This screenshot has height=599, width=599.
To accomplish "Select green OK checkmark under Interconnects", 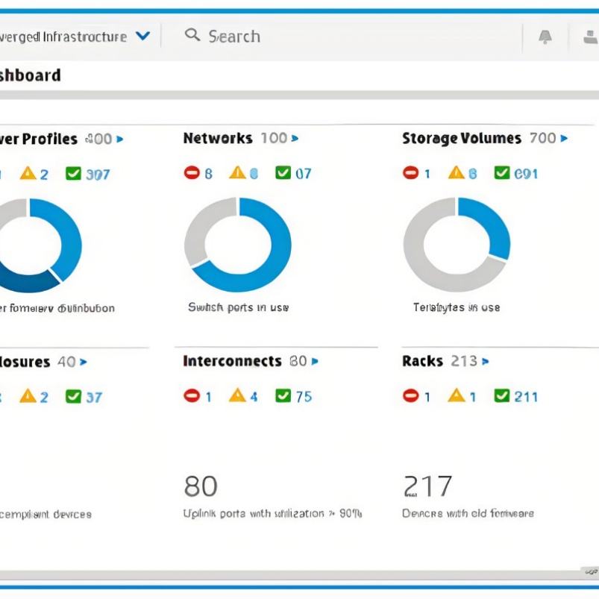I will click(283, 396).
